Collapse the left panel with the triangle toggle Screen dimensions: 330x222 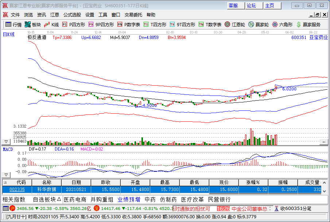[x=5, y=141]
